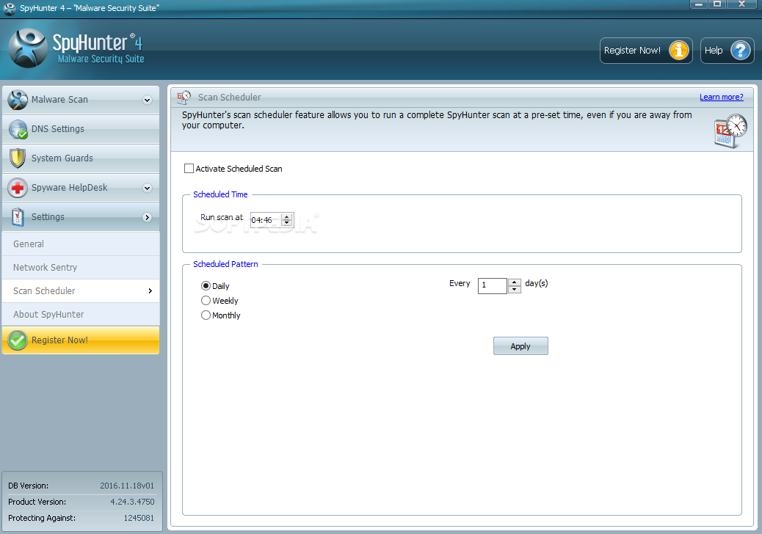Open the About SpyHunter page
This screenshot has height=534, width=762.
pos(81,314)
